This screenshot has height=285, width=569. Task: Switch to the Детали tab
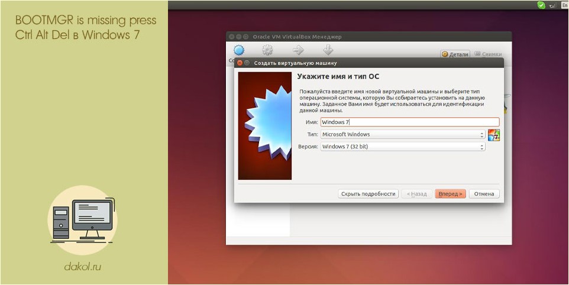(x=455, y=54)
